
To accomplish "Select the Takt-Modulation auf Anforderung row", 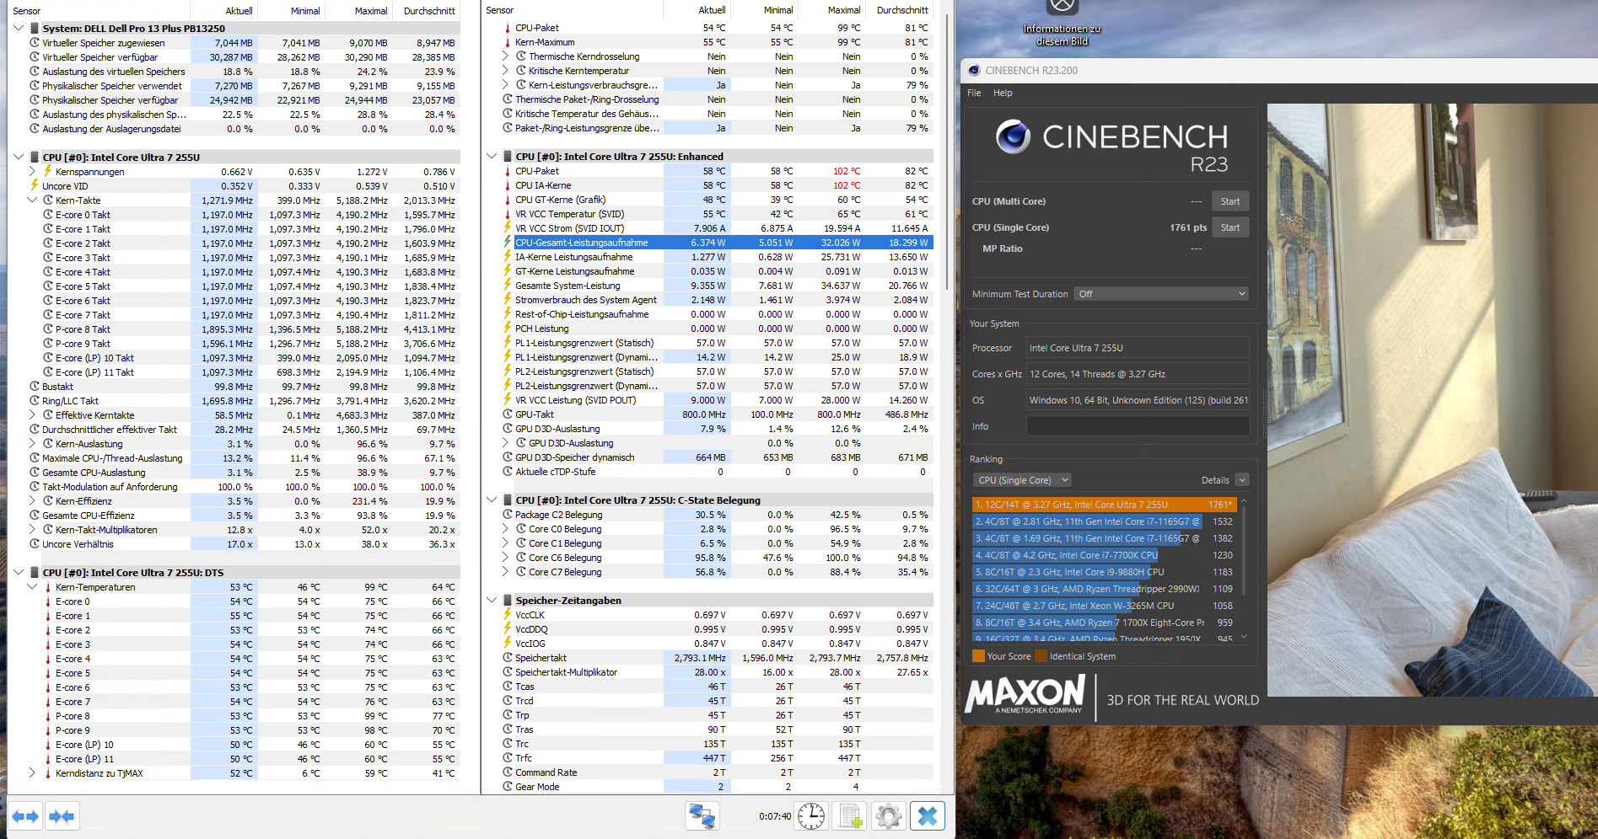I will (x=243, y=487).
